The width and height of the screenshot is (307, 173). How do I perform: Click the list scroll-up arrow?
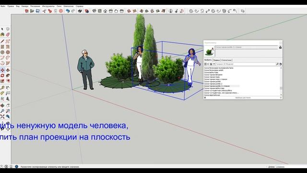[x=281, y=68]
